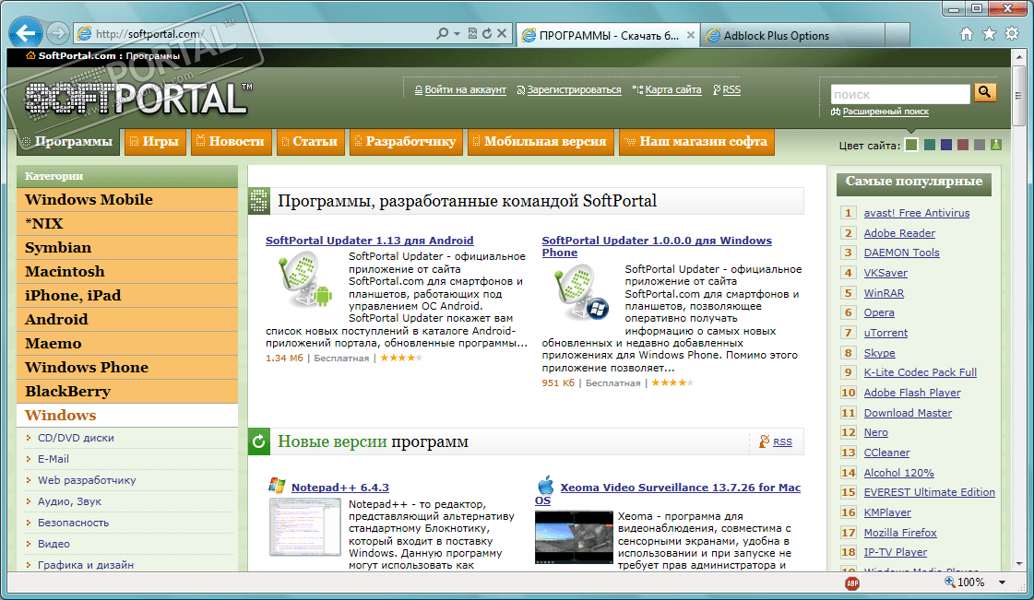Click the orange search magnifier button
The width and height of the screenshot is (1034, 600).
tap(984, 93)
